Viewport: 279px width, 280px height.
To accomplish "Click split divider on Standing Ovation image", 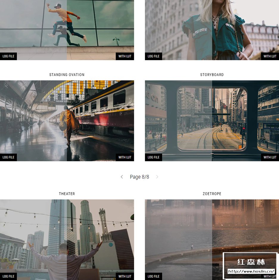I will click(x=67, y=121).
